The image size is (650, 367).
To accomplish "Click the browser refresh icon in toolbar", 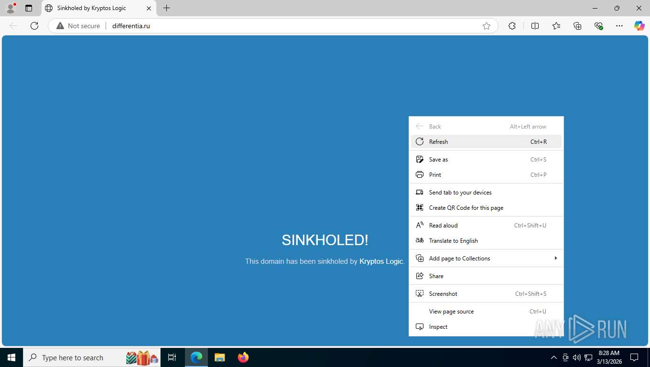I will pyautogui.click(x=34, y=26).
